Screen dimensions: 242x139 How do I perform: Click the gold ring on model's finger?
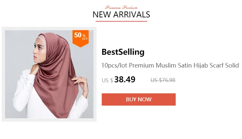(x=80, y=77)
